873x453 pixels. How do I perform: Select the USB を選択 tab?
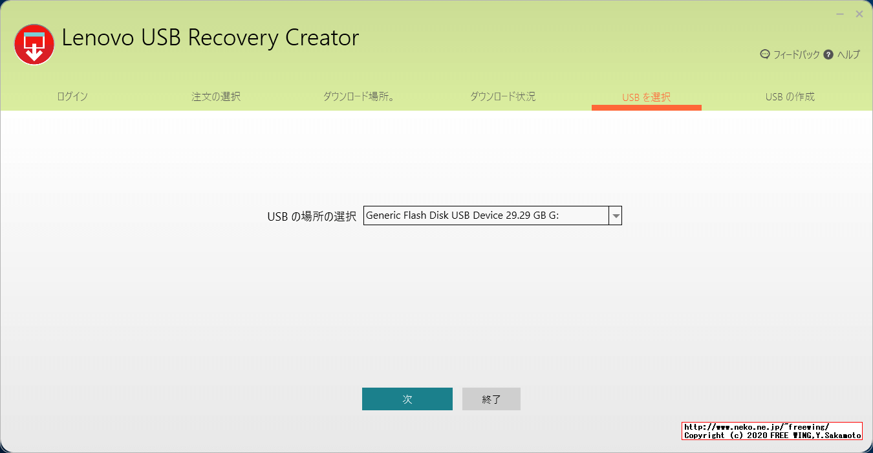pos(646,98)
